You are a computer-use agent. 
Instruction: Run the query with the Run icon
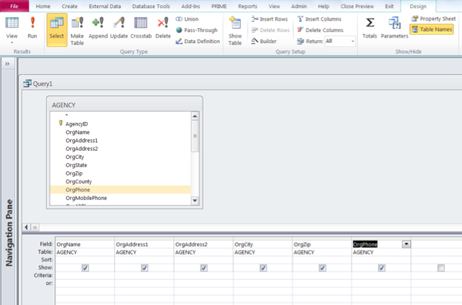32,29
